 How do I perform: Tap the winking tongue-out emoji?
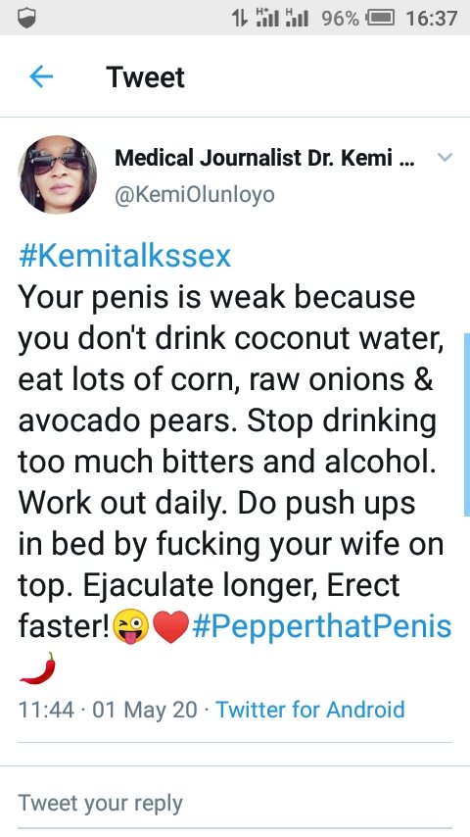point(131,626)
